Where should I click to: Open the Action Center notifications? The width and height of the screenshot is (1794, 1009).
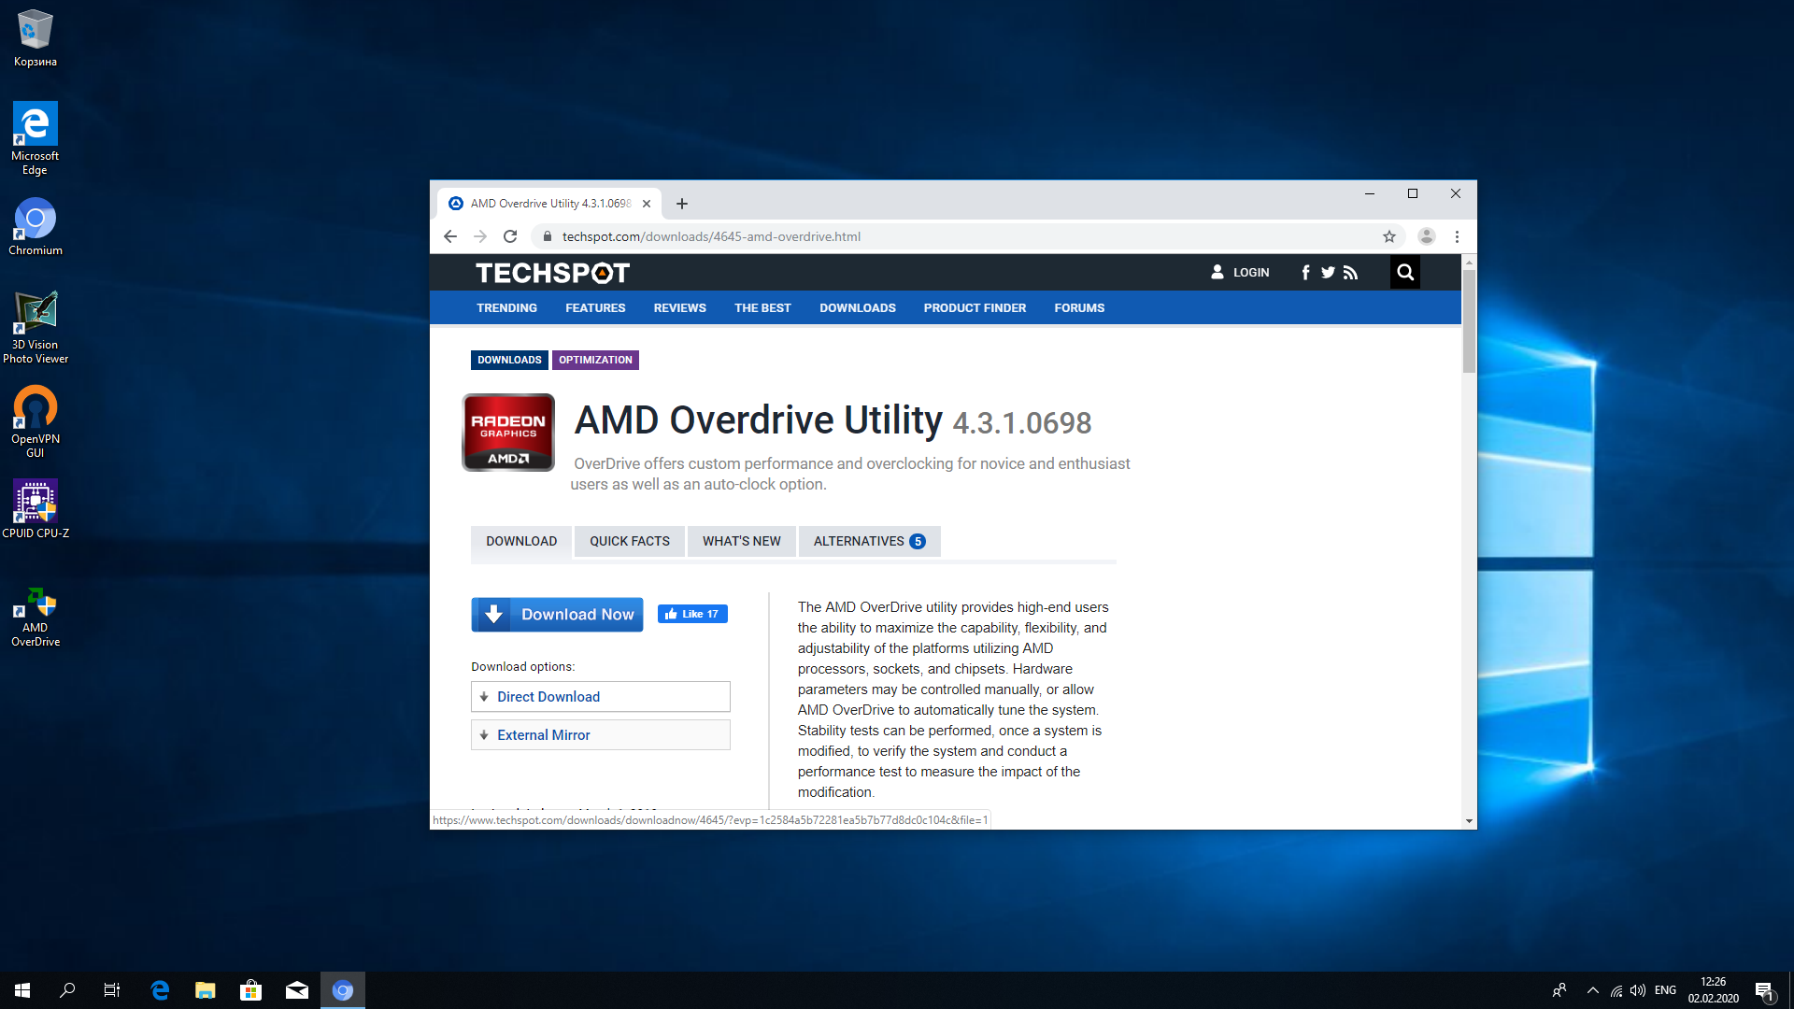coord(1764,990)
